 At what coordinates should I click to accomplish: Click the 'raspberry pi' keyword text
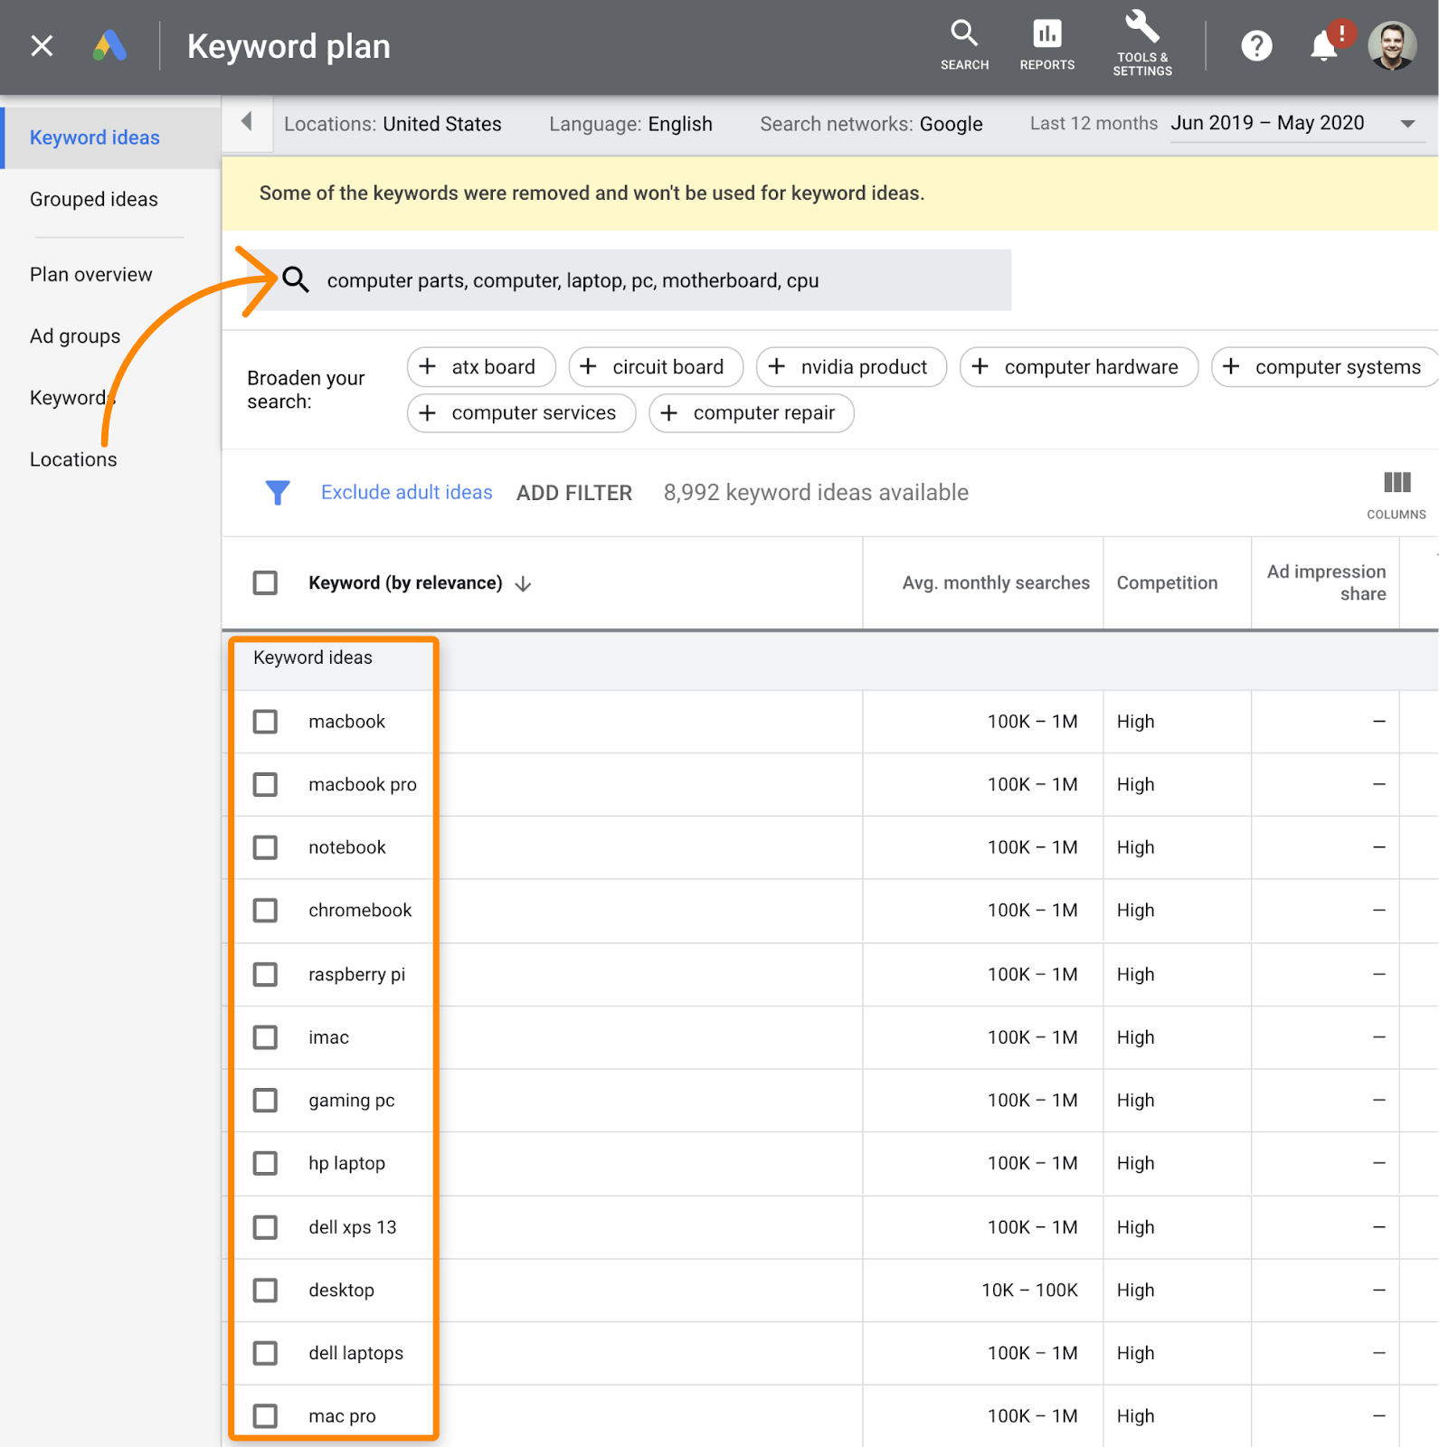356,975
